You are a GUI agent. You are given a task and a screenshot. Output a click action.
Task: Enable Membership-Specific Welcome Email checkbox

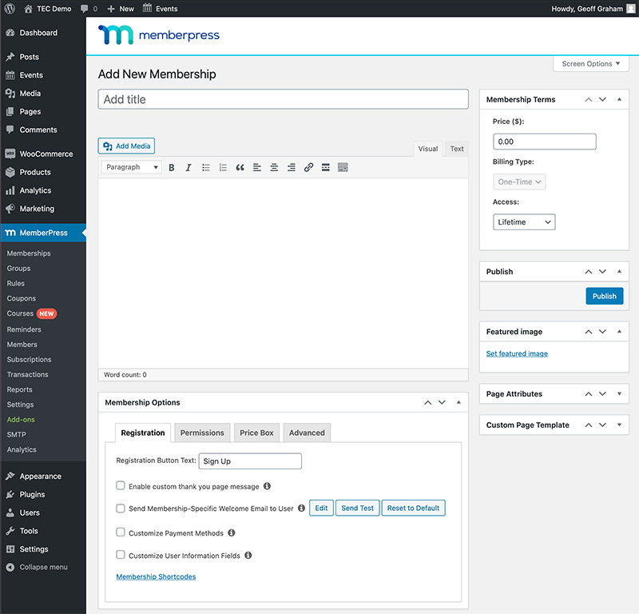pos(121,508)
